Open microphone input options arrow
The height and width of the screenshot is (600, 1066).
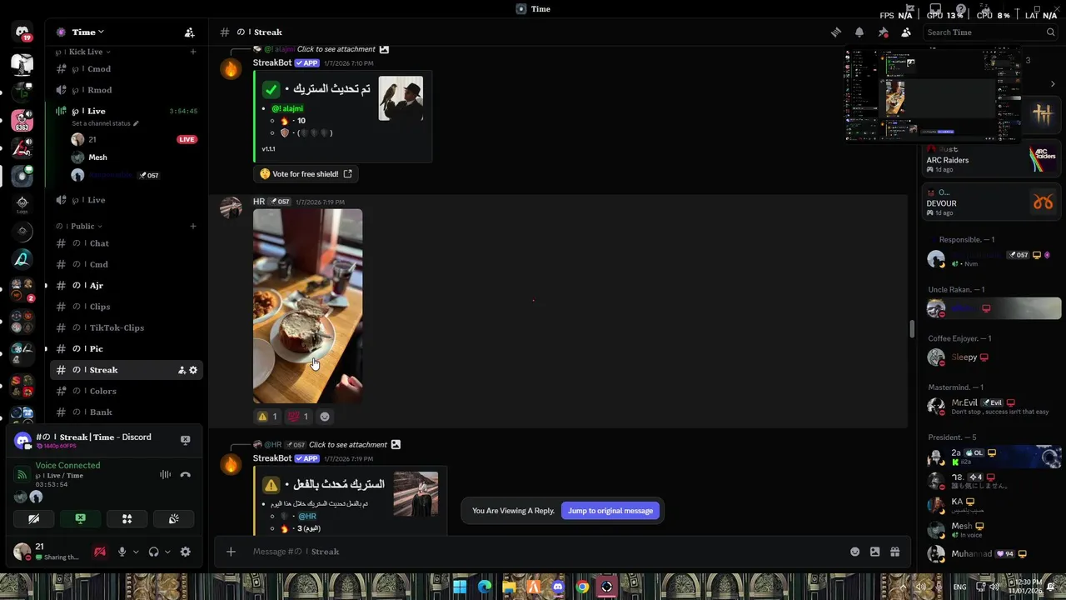click(136, 552)
